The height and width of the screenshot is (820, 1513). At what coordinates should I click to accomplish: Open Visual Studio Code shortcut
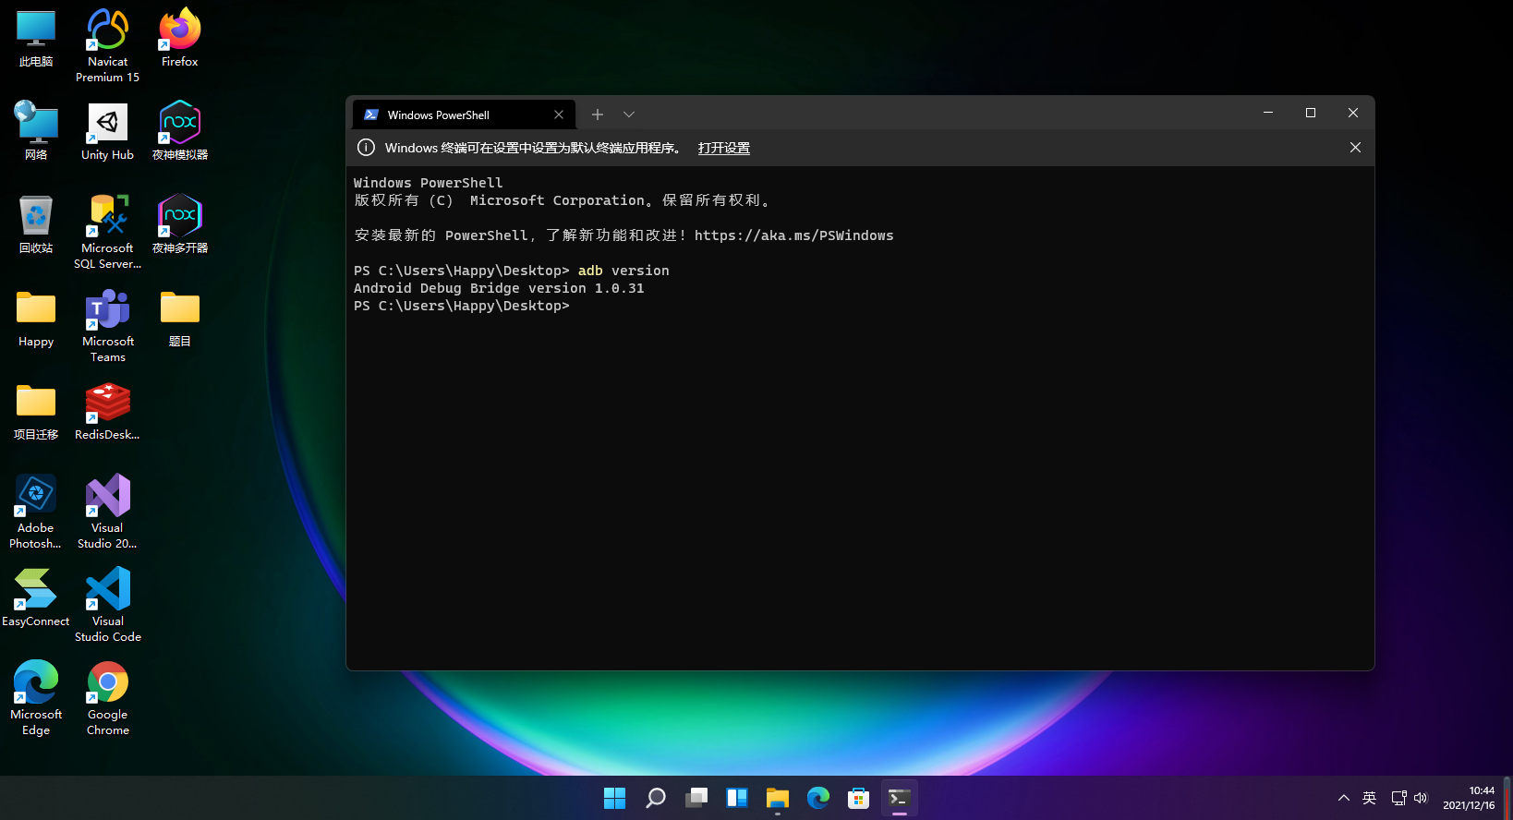tap(108, 605)
